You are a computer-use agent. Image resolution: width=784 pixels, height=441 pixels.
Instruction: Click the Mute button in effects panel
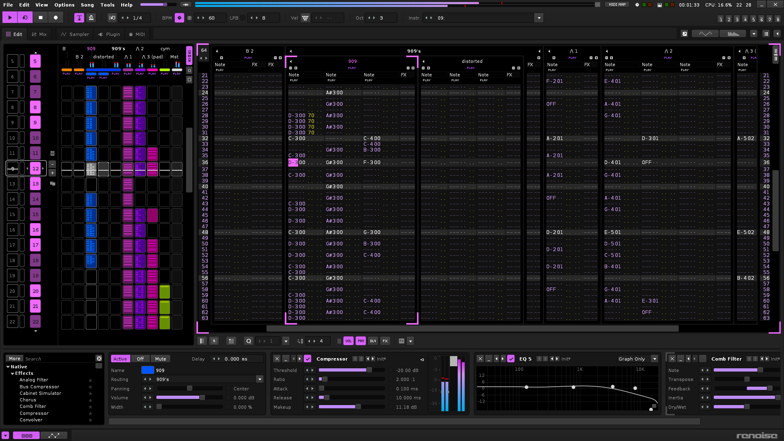tap(160, 359)
